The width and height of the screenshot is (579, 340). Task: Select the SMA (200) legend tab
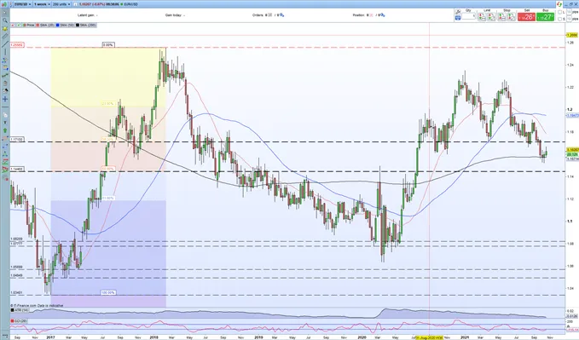click(x=86, y=25)
